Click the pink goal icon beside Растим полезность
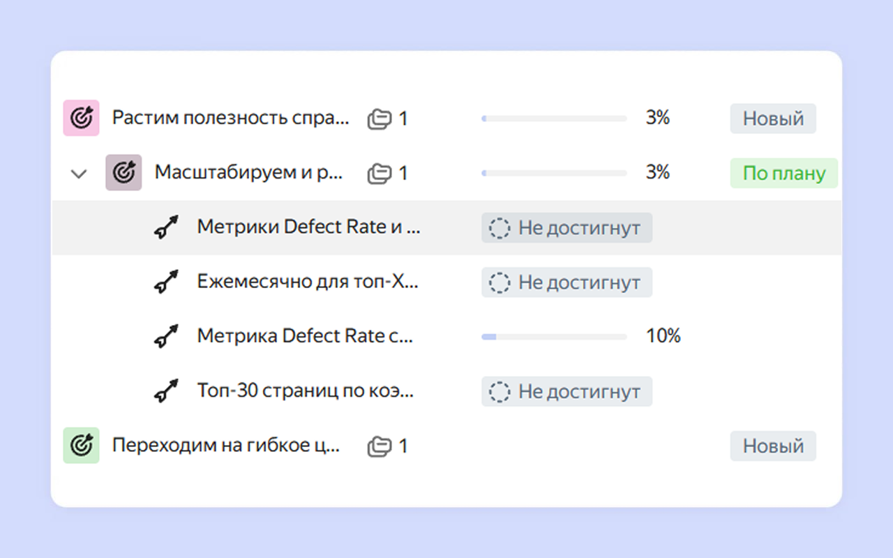The height and width of the screenshot is (558, 893). [81, 118]
